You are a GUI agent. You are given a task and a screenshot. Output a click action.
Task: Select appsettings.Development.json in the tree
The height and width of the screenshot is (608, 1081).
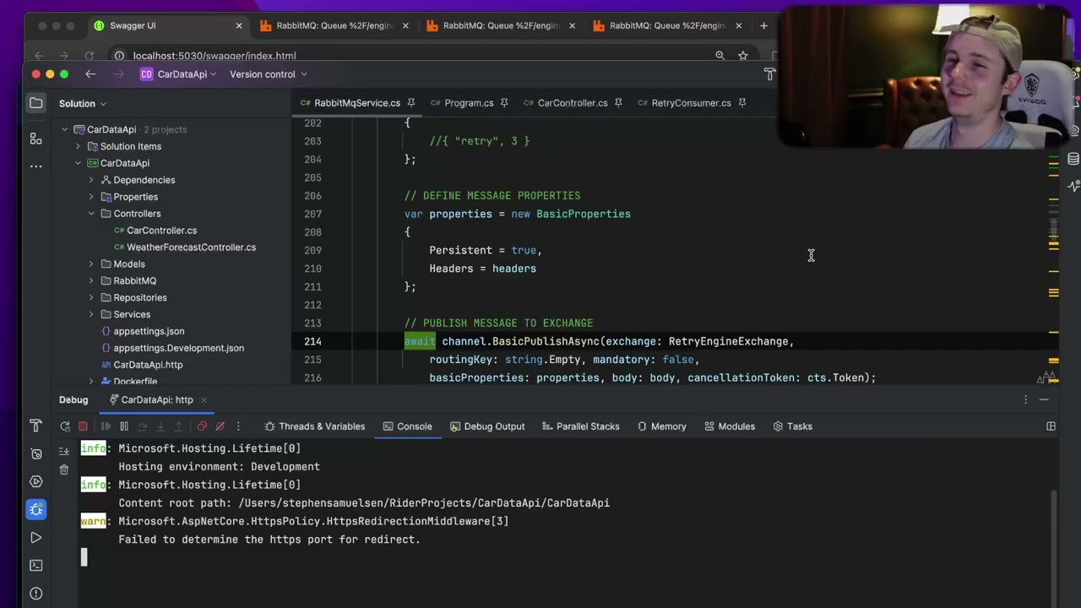pos(178,348)
